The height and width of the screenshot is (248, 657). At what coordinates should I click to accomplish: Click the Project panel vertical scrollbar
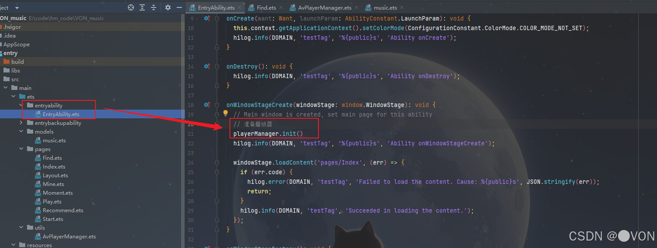183,131
